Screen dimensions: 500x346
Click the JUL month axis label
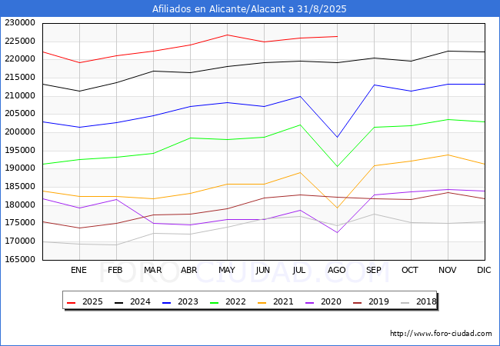(x=299, y=270)
